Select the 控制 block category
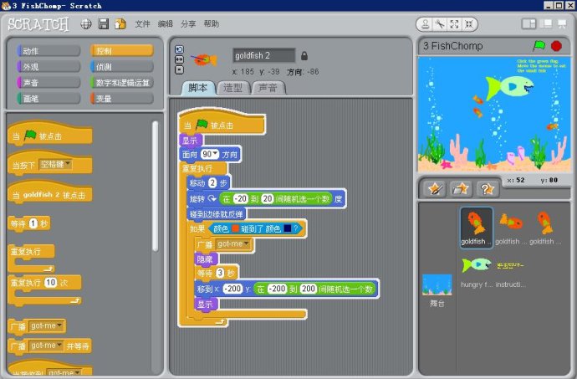This screenshot has width=577, height=379. (122, 51)
